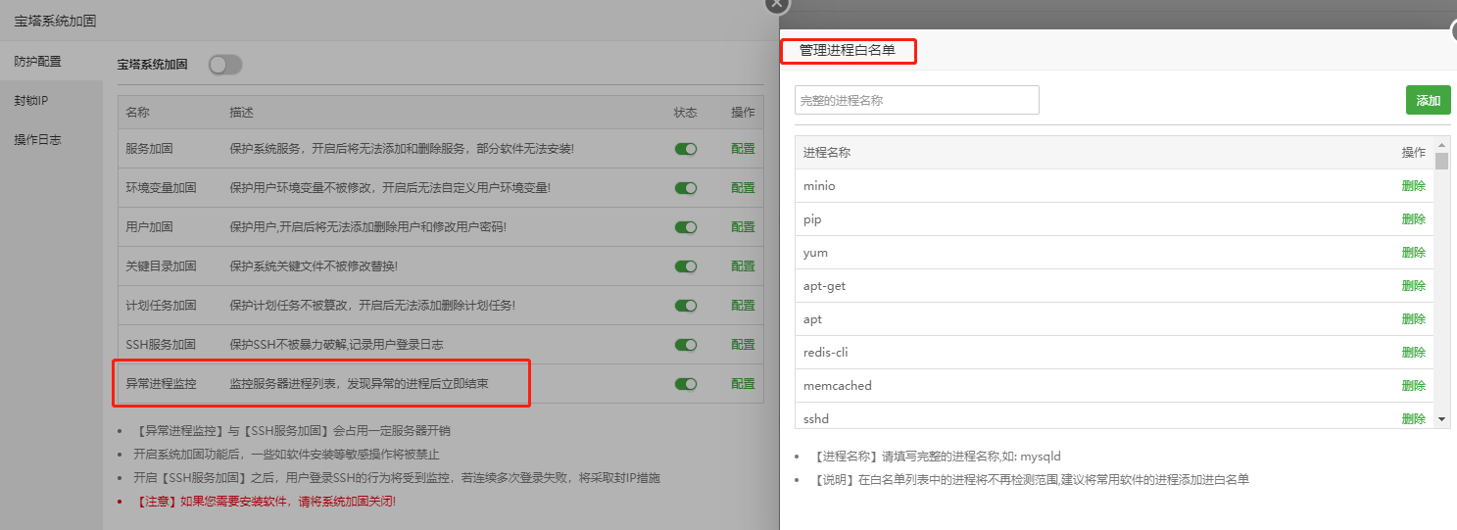The image size is (1457, 530).
Task: Delete the redis-cli process entry
Action: pos(1413,353)
